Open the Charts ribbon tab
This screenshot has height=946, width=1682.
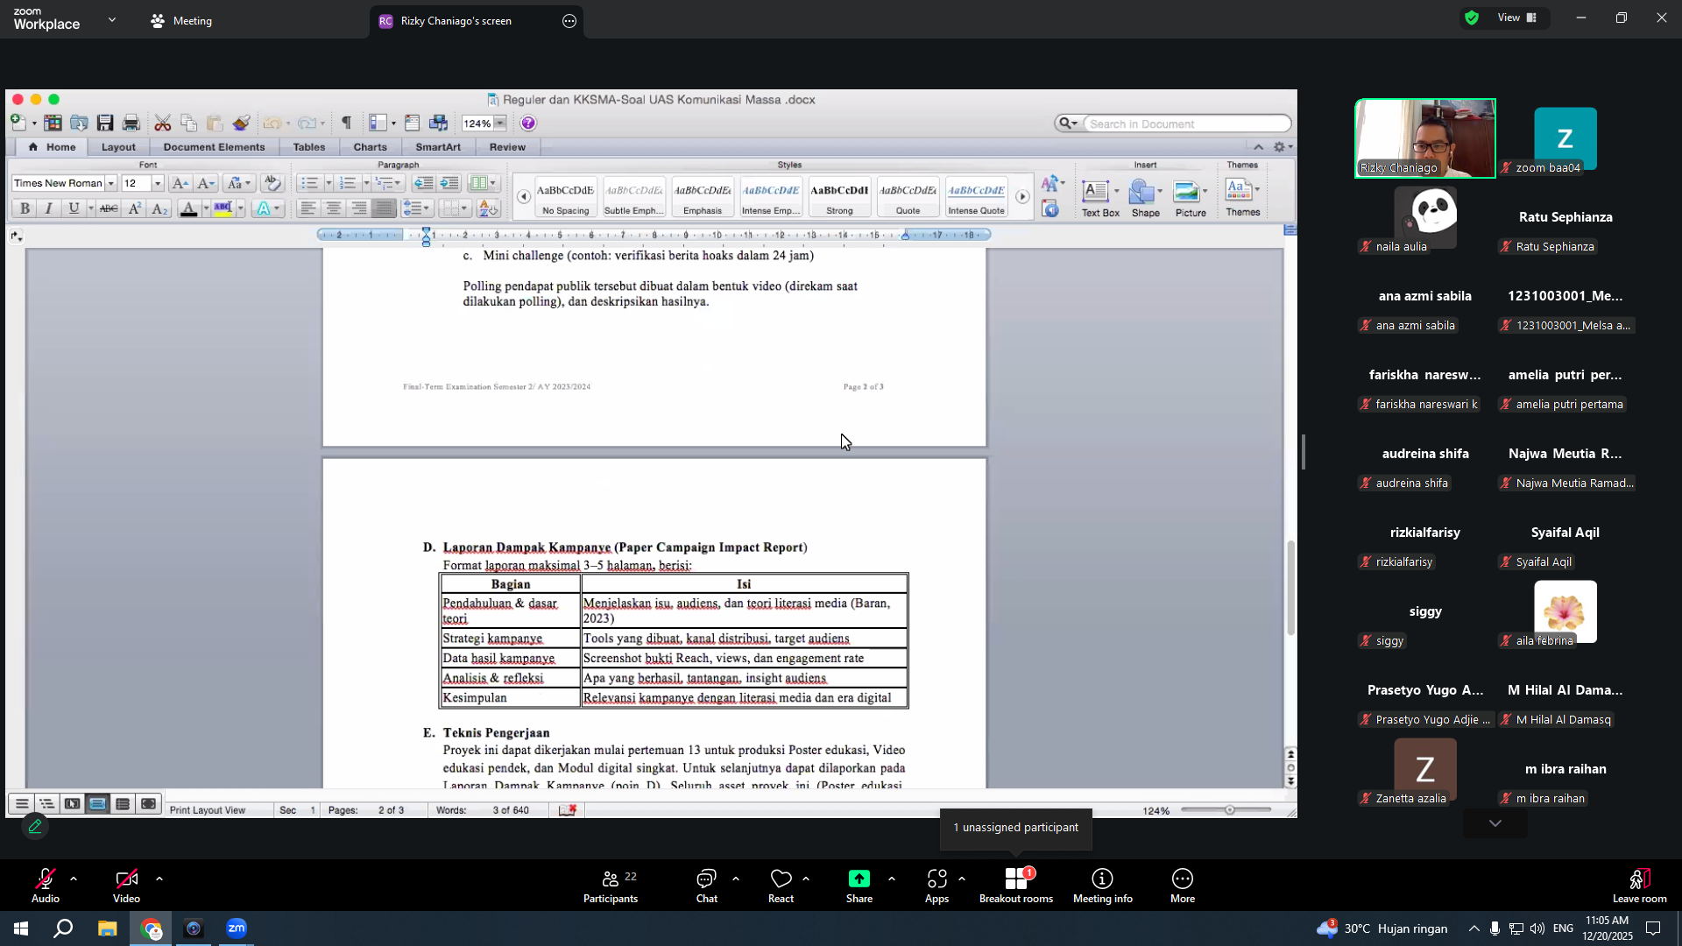370,147
